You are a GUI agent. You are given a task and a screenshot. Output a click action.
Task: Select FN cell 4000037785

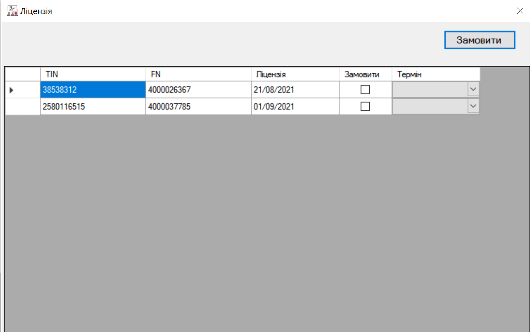pyautogui.click(x=198, y=106)
